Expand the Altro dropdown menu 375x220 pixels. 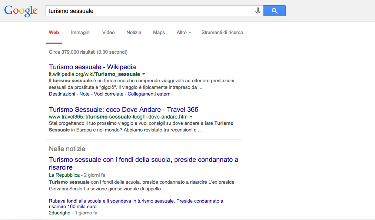(184, 33)
